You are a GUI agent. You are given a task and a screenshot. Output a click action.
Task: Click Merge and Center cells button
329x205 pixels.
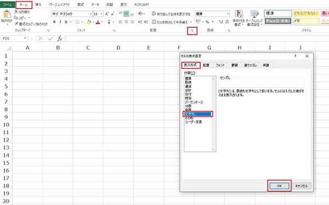170,22
